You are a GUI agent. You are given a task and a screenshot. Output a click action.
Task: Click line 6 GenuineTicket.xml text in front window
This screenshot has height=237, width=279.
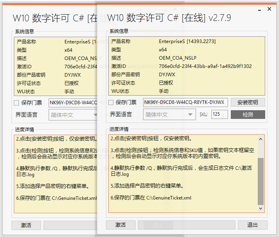click(151, 198)
